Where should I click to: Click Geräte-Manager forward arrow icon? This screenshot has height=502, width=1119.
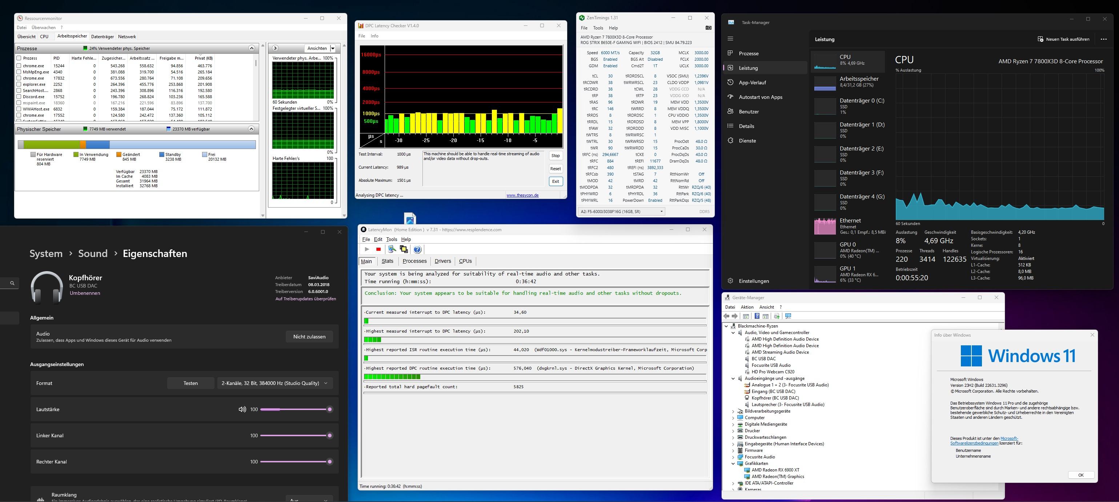[735, 316]
